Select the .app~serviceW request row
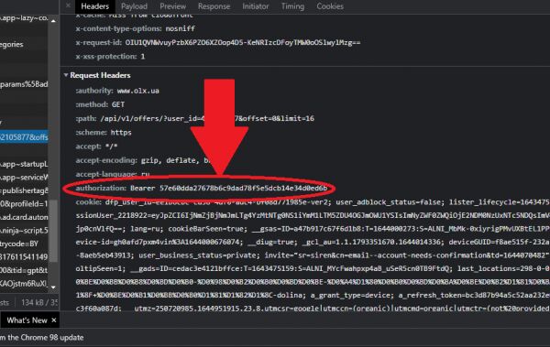This screenshot has width=550, height=347. [24, 178]
